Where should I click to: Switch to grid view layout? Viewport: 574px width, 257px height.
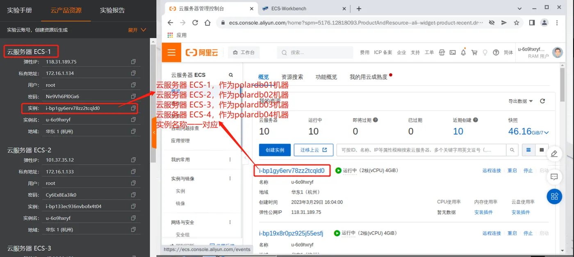[x=542, y=150]
